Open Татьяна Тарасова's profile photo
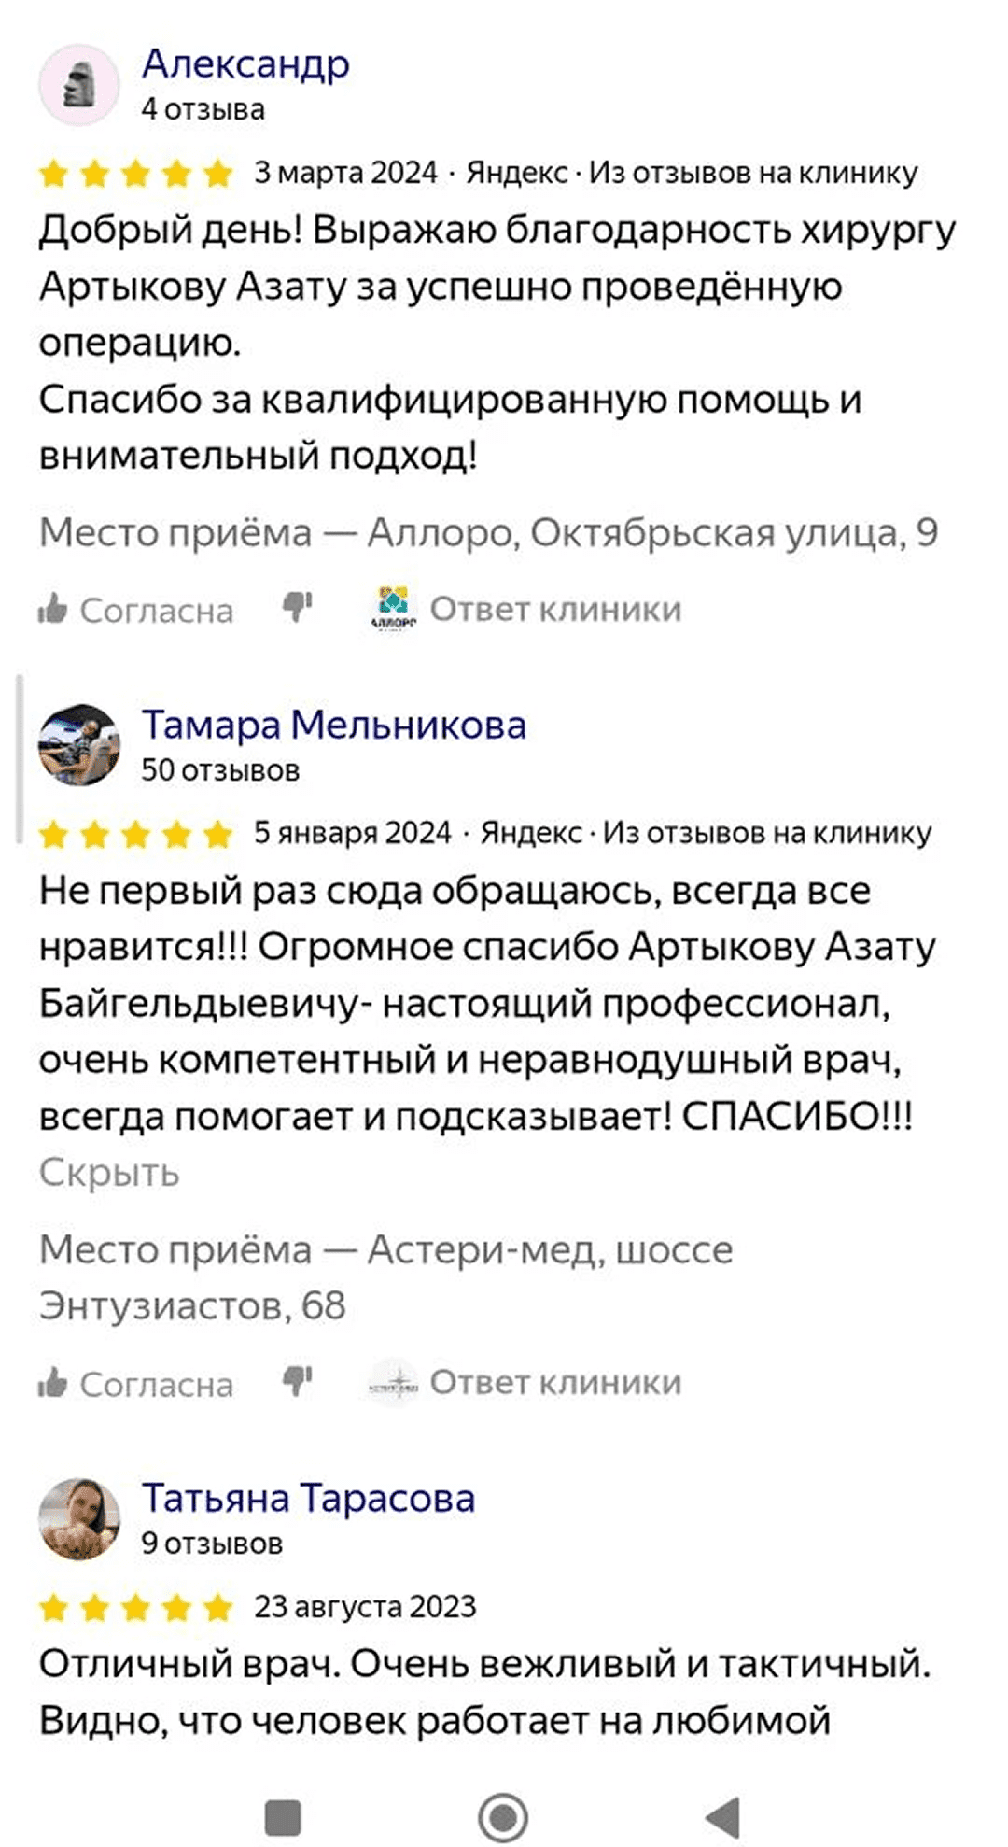This screenshot has width=1008, height=1847. click(x=79, y=1518)
